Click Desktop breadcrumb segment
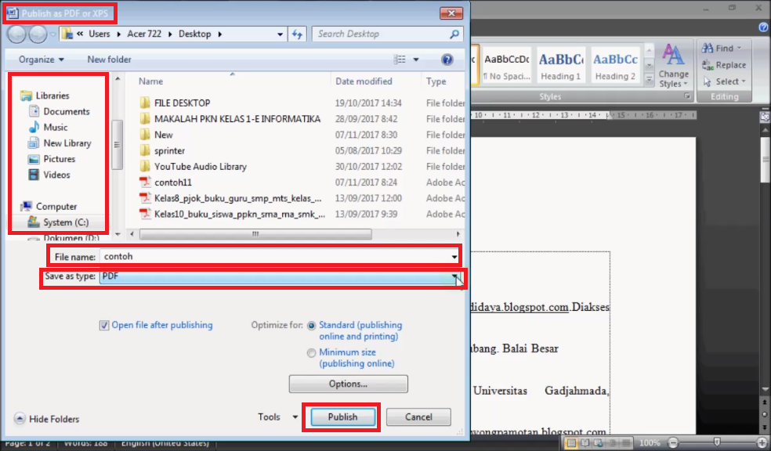 (195, 34)
